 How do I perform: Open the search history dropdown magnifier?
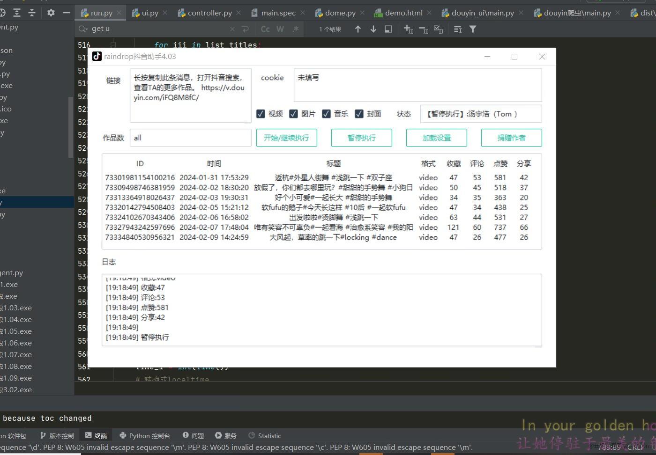(83, 29)
